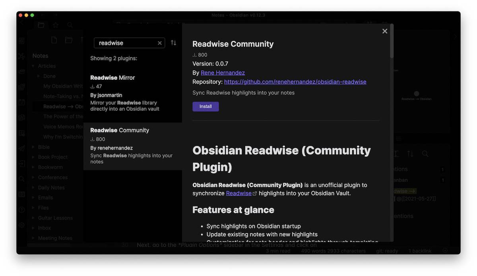Select the 'Readwise → Obsidian' graph node
This screenshot has height=276, width=477.
(416, 94)
